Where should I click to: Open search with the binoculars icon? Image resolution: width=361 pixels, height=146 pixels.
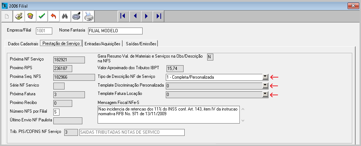coord(65,16)
